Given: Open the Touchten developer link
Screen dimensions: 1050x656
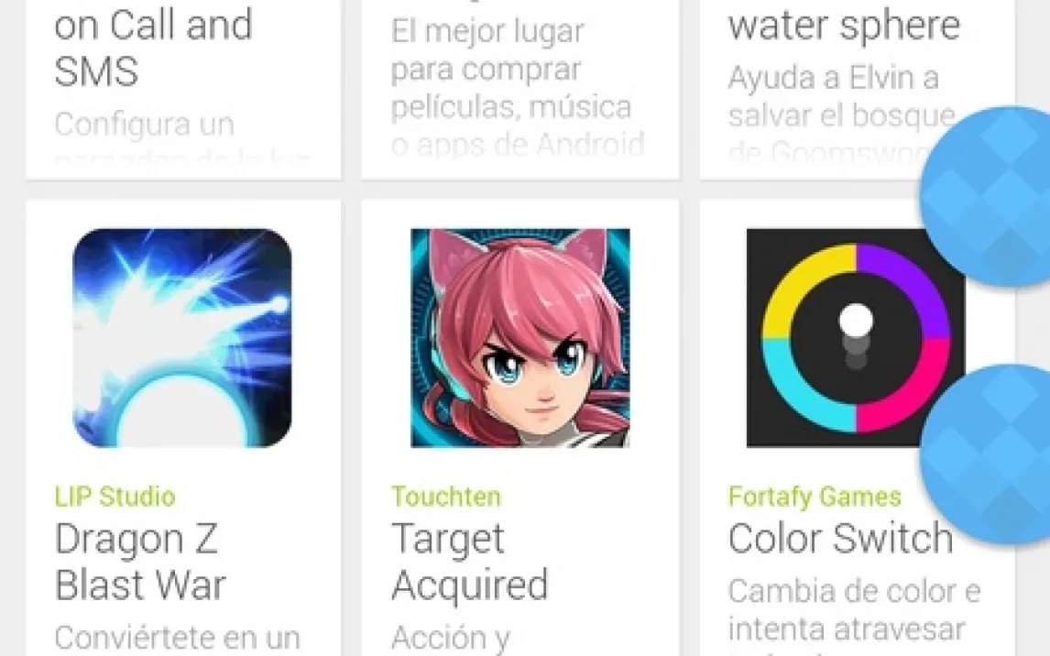Looking at the screenshot, I should click(x=446, y=497).
